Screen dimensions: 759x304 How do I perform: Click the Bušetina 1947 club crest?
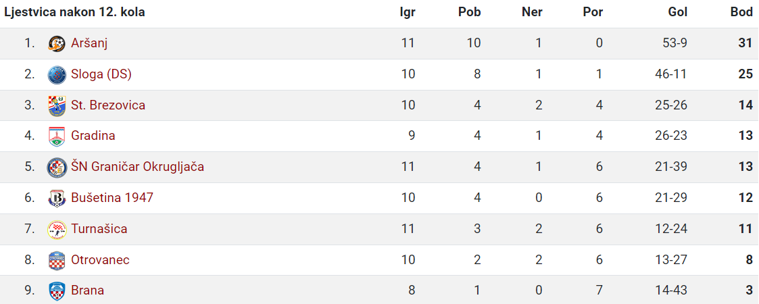(x=57, y=199)
